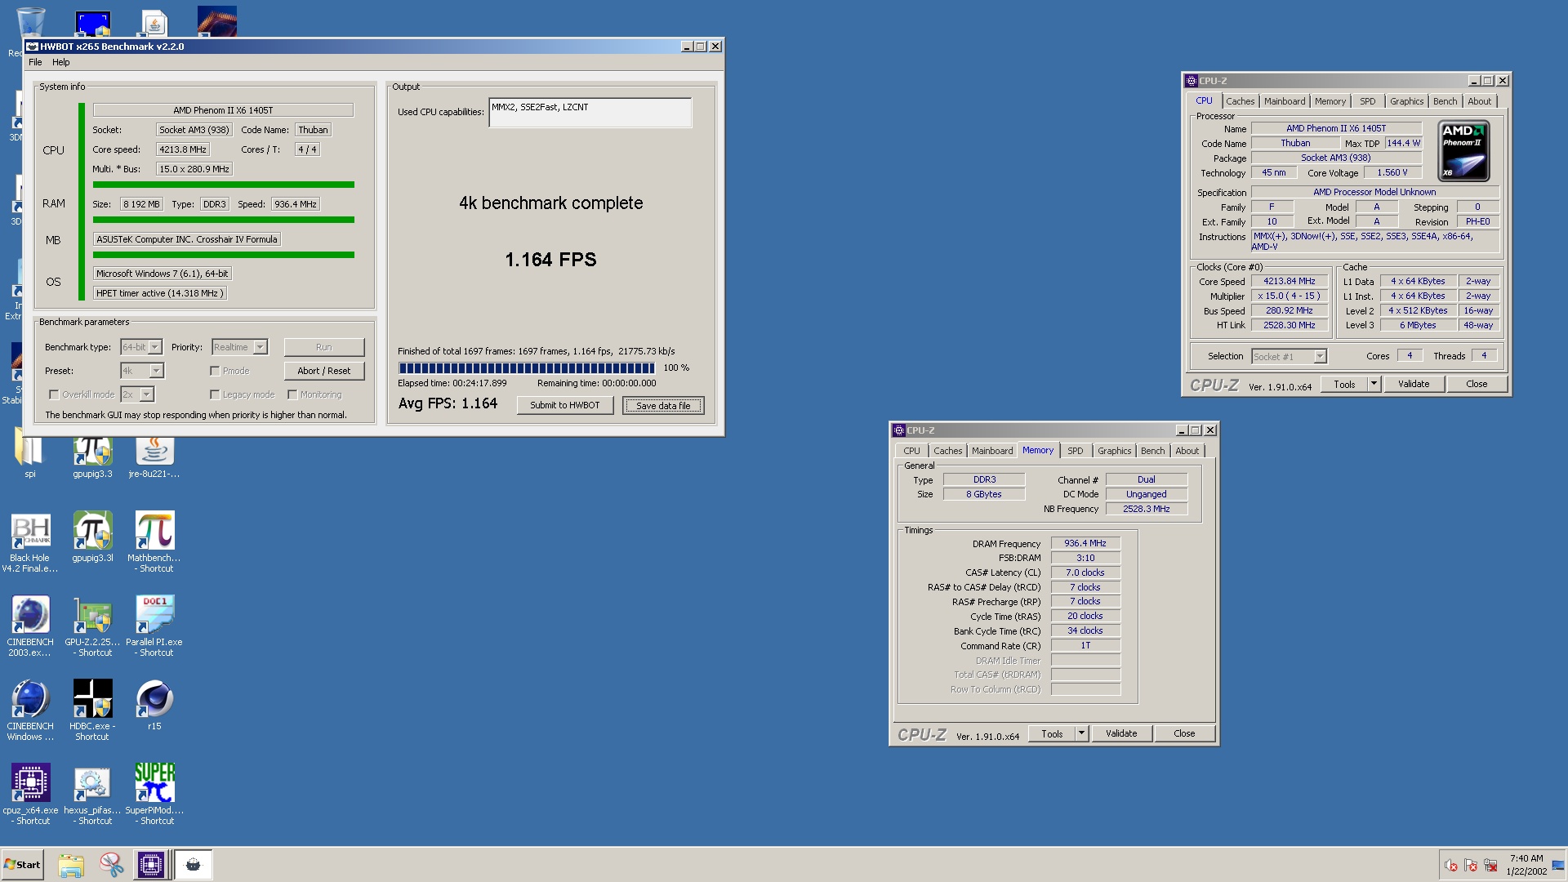Expand the Preset 4k dropdown
This screenshot has height=882, width=1568.
[156, 371]
